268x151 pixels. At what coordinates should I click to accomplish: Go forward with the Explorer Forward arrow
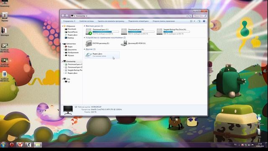(67, 16)
